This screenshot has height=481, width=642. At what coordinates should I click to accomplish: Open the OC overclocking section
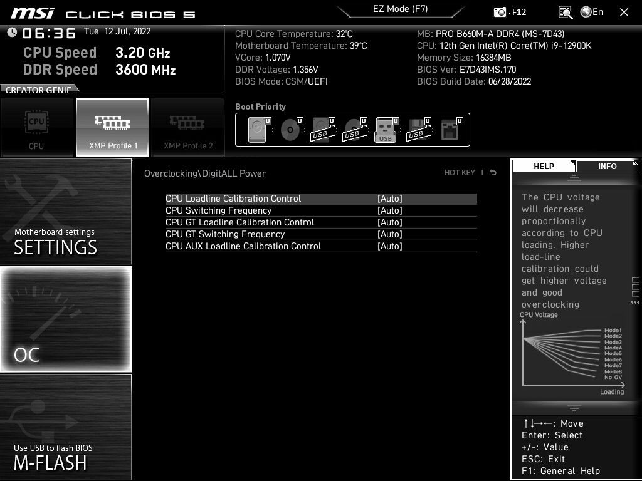(65, 319)
